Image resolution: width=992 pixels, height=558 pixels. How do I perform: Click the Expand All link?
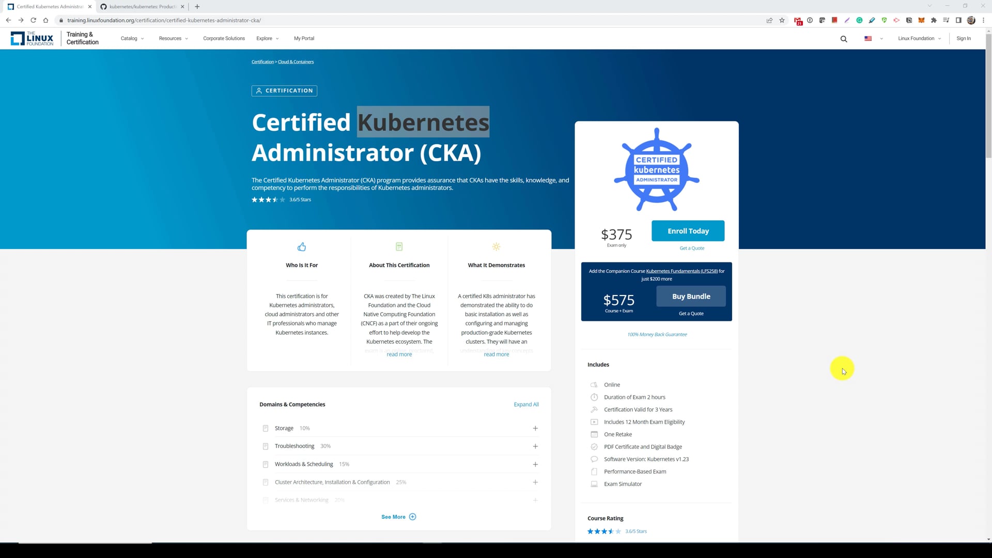526,405
